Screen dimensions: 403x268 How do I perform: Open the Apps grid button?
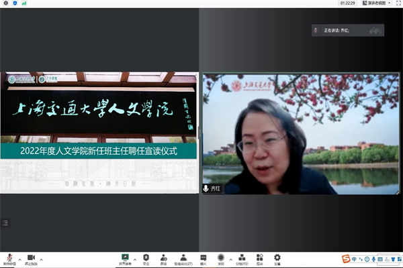(259, 259)
